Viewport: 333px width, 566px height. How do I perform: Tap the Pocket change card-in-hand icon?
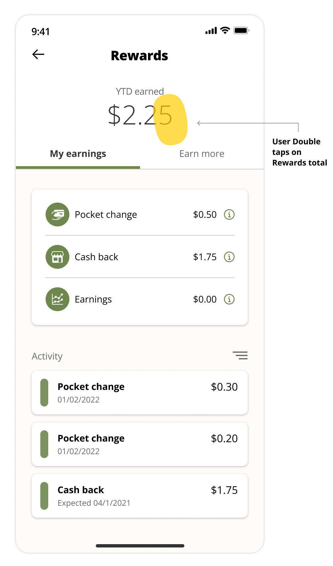point(57,214)
